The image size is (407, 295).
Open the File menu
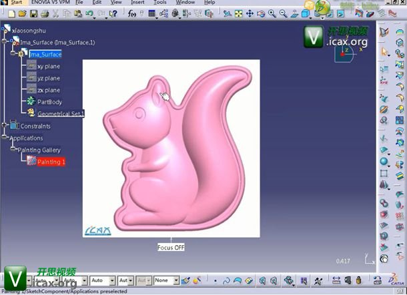(x=79, y=3)
